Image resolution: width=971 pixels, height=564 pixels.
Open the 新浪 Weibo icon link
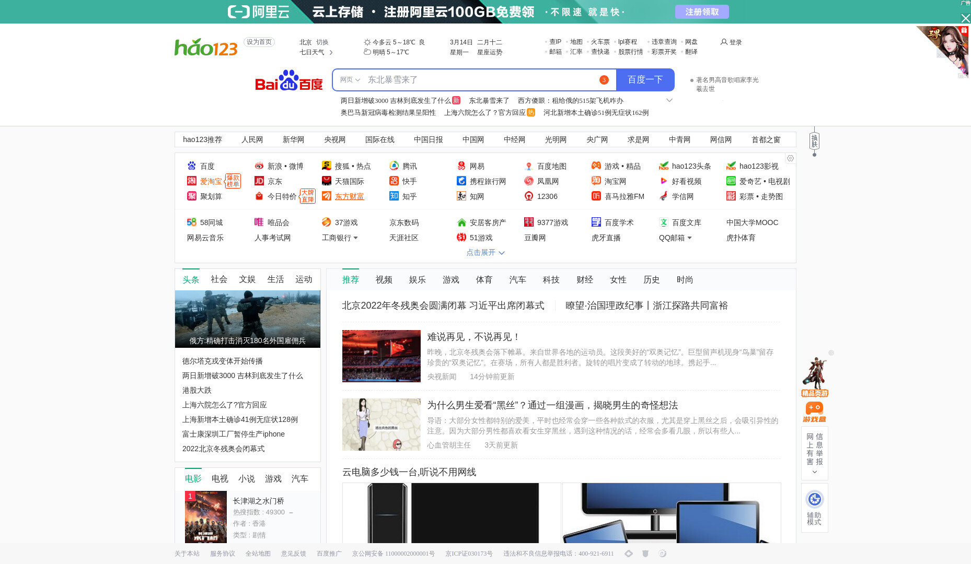point(259,166)
